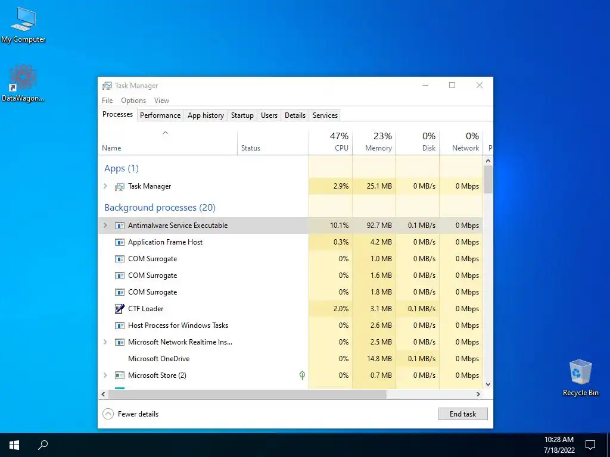Select the CTF Loader process name
Viewport: 610px width, 457px height.
[145, 309]
